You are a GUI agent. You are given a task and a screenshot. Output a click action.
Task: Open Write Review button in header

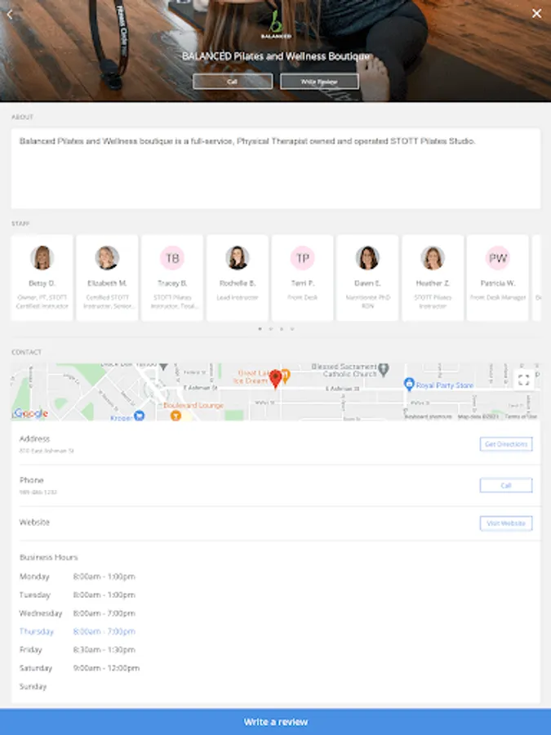[319, 82]
